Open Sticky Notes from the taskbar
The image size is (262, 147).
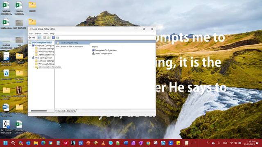[178, 143]
